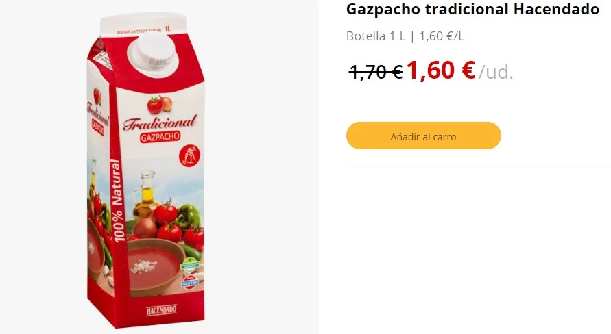Click the olive oil bottle picture
This screenshot has width=611, height=334.
pos(145,195)
